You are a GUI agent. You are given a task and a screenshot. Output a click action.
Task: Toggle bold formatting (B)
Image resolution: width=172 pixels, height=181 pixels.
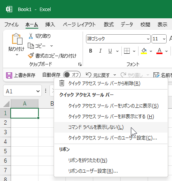[91, 51]
